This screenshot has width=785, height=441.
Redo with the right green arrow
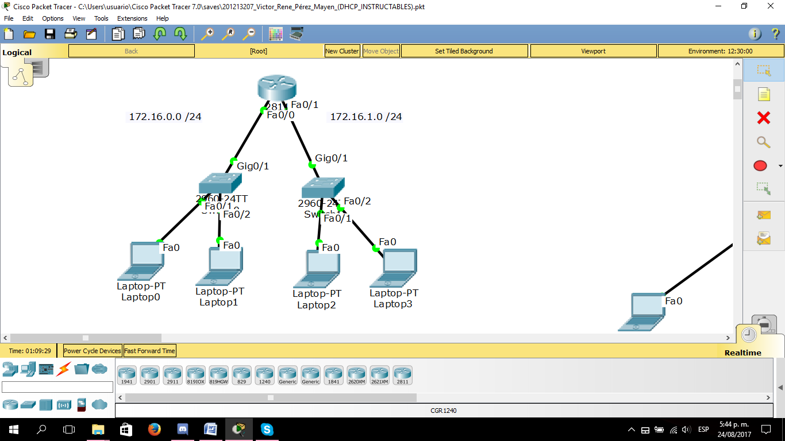[x=180, y=34]
